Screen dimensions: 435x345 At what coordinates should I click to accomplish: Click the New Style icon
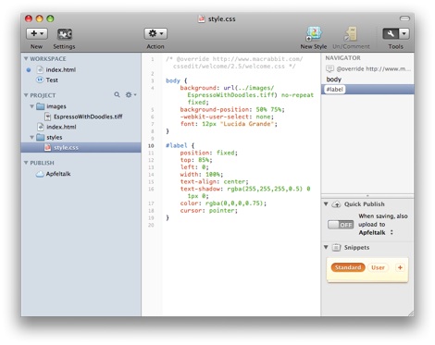[314, 33]
